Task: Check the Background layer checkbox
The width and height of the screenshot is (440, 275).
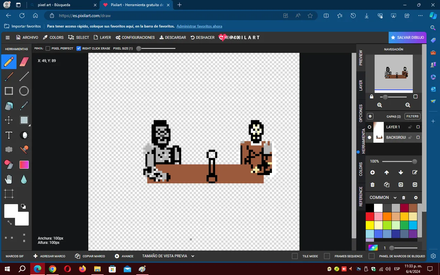Action: (418, 137)
